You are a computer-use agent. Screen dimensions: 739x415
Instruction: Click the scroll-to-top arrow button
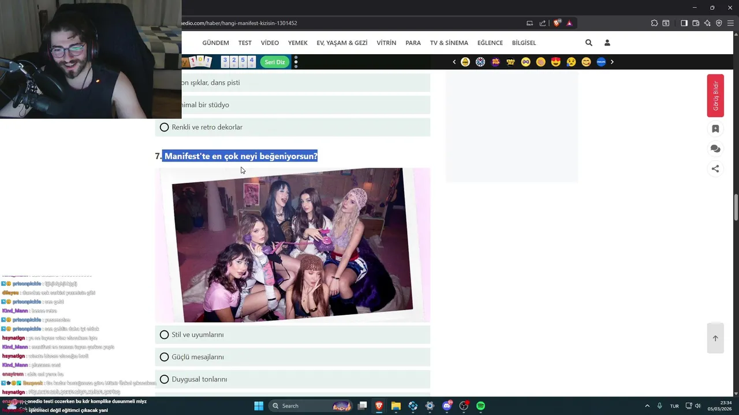[x=715, y=338]
